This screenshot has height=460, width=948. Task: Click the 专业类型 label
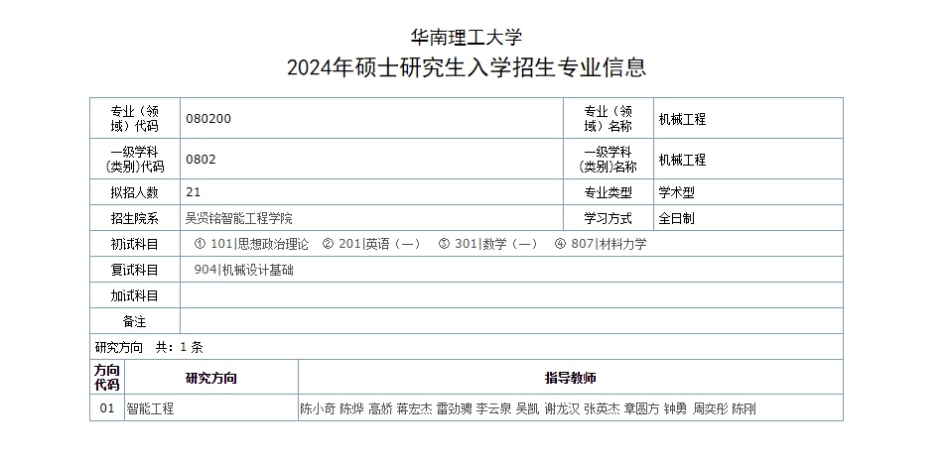pos(608,192)
